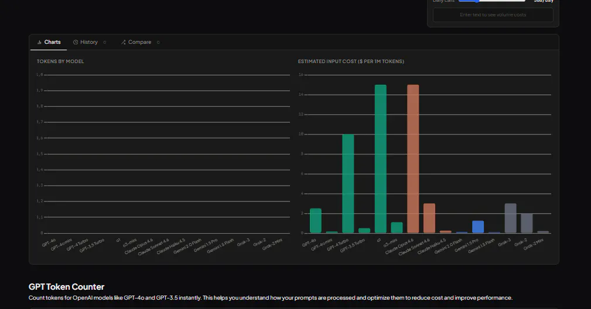Click the o3-mini bar in cost chart
Screen dimensions: 591x309
[397, 227]
